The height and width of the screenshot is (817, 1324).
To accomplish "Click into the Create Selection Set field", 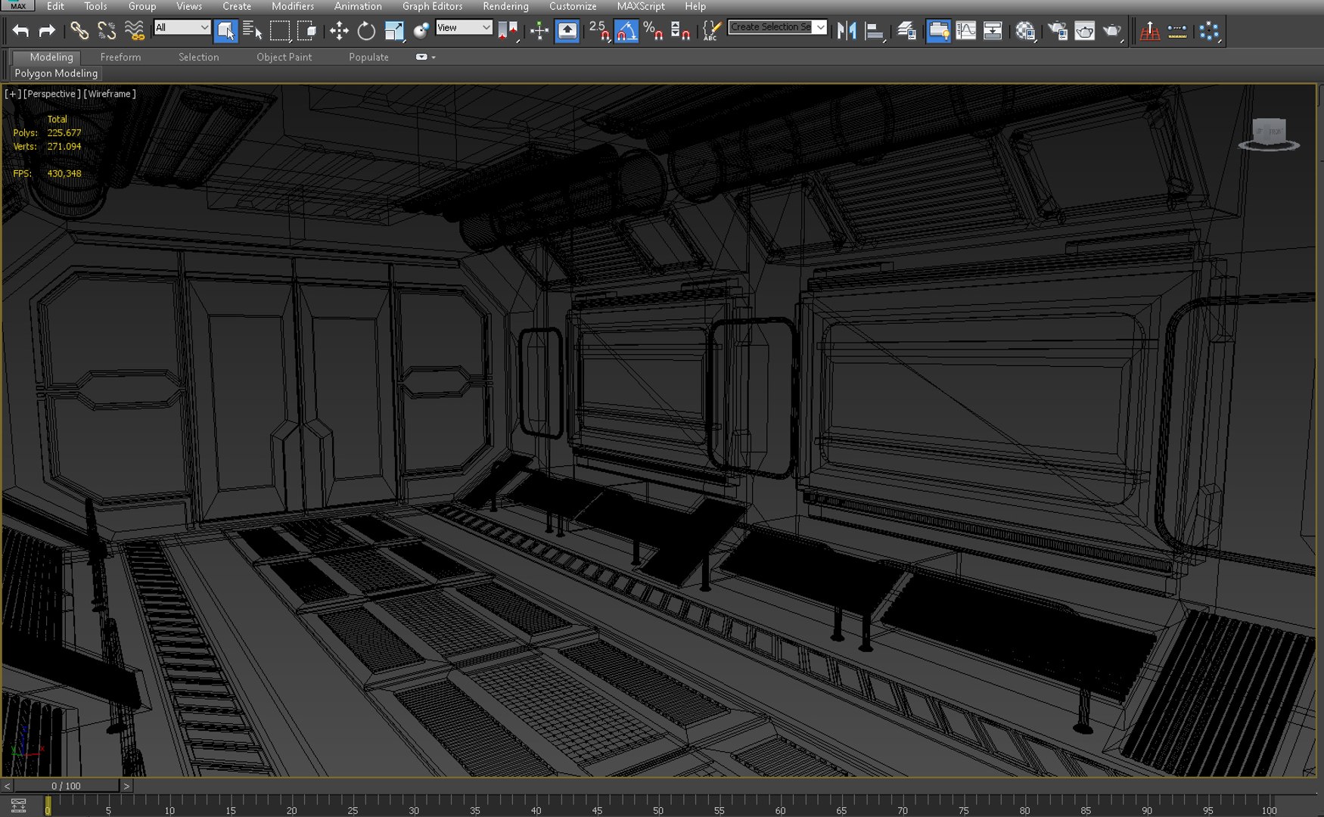I will 770,27.
